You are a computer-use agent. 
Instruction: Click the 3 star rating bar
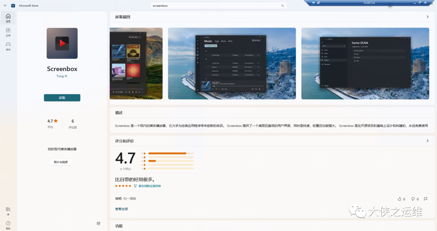pos(171,161)
